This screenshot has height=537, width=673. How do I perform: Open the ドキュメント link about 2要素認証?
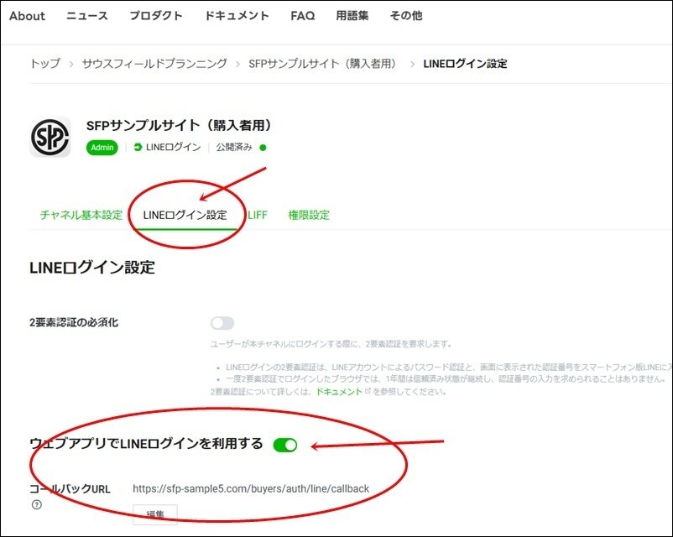pos(339,392)
